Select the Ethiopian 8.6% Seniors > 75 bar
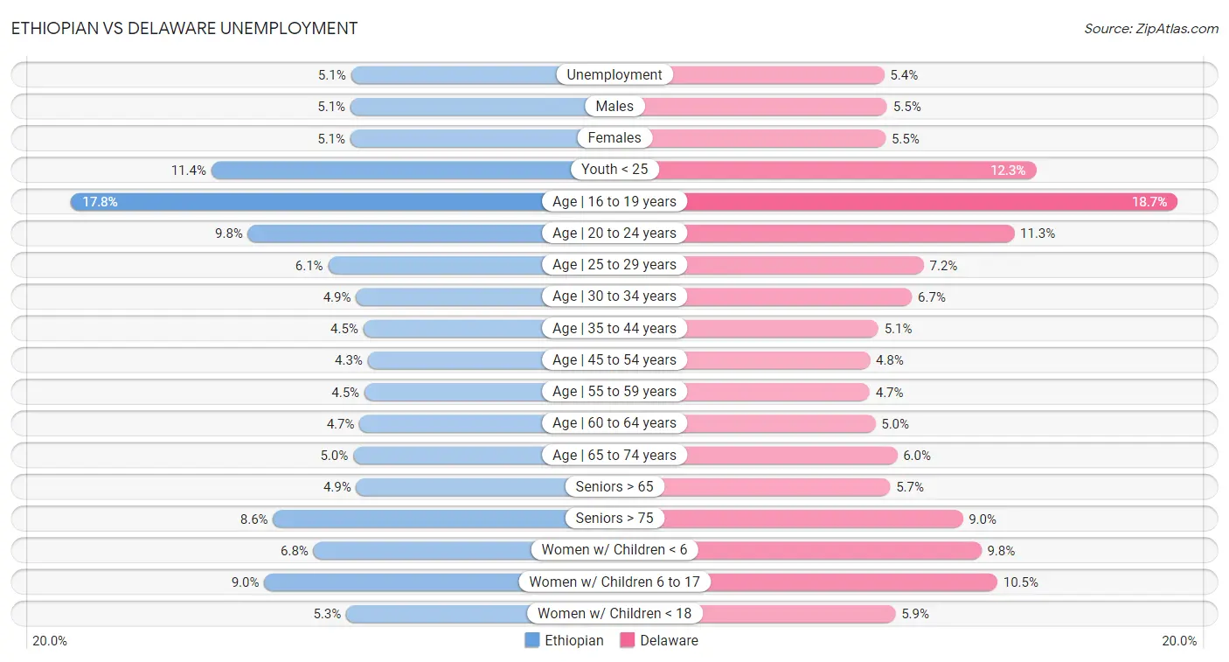Screen dimensions: 1229x662 tap(418, 519)
